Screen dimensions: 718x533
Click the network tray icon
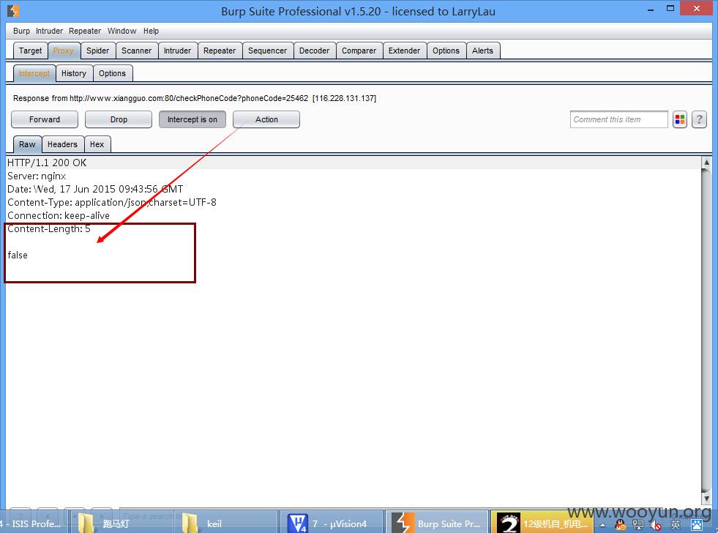click(x=638, y=525)
